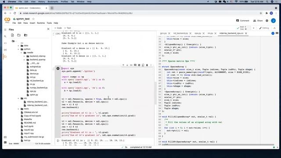Viewport: 281px width, 158px height.
Task: Open the cell's more options menu
Action: (151, 65)
